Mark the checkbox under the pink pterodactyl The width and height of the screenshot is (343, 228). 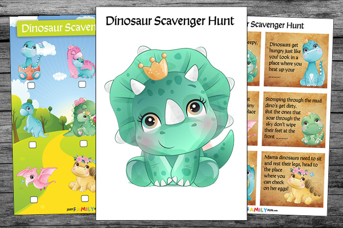34,200
